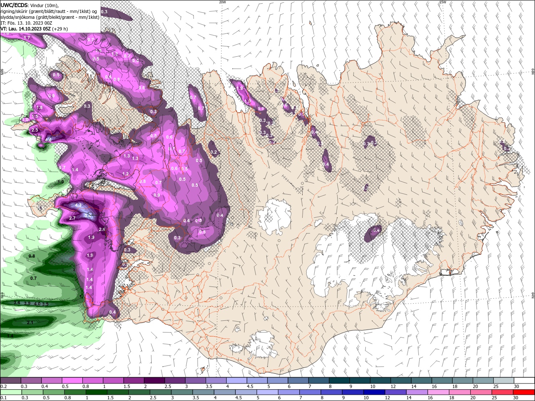This screenshot has width=535, height=401.
Task: Click the darkest purple swatch at 2 in upper legend
Action: pyautogui.click(x=154, y=381)
